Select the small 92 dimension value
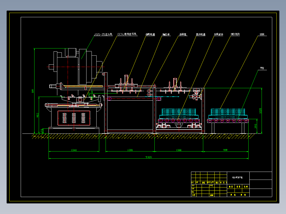This screenshot has height=214, width=286. pos(89,94)
